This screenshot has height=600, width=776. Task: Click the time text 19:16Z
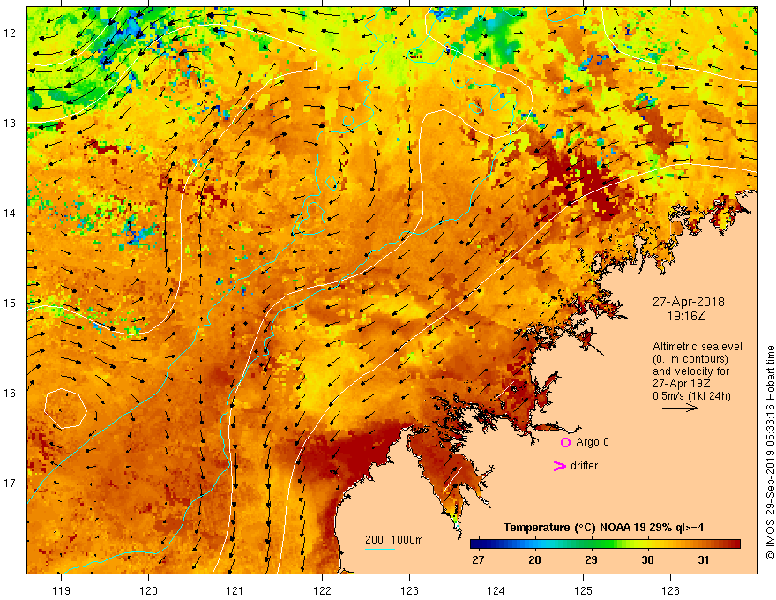(686, 316)
